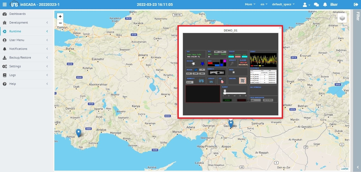
Task: Open the map layers control
Action: pyautogui.click(x=342, y=18)
